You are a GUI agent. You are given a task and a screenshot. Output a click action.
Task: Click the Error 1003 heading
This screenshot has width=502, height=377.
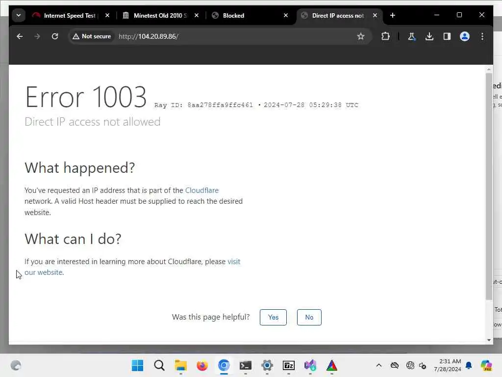click(86, 97)
